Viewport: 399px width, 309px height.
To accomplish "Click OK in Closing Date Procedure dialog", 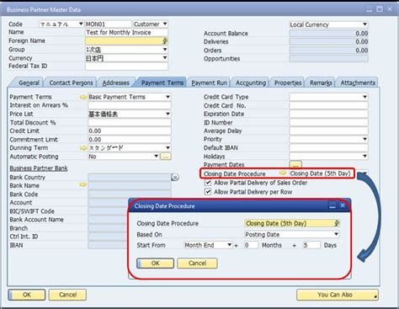I will pyautogui.click(x=155, y=264).
